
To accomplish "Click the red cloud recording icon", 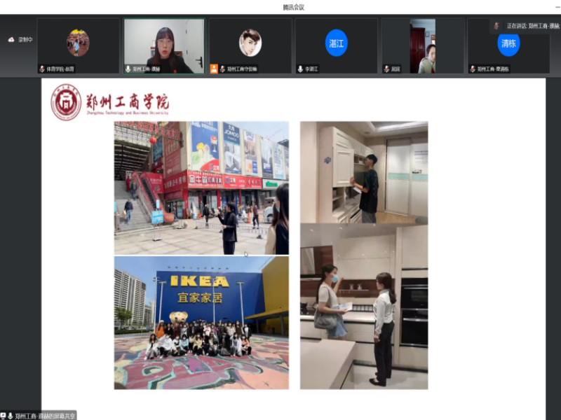I will coord(11,40).
